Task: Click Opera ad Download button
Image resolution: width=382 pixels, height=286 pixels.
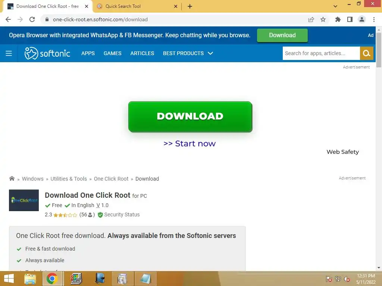Action: (x=282, y=35)
